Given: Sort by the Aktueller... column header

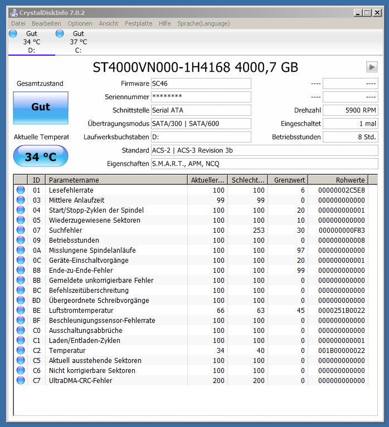Looking at the screenshot, I should pos(207,180).
